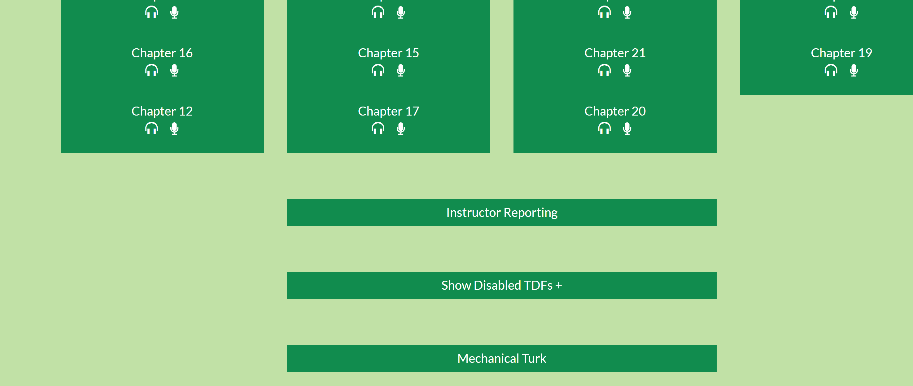Click the microphone icon for Chapter 16
This screenshot has height=386, width=913.
point(174,70)
